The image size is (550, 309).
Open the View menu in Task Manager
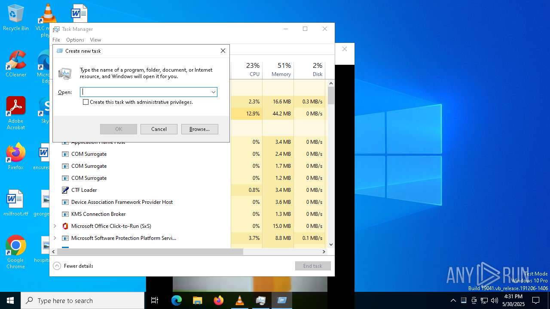[x=95, y=40]
